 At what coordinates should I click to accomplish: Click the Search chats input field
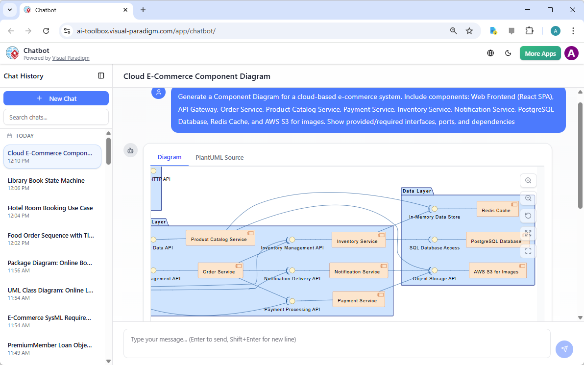tap(56, 117)
